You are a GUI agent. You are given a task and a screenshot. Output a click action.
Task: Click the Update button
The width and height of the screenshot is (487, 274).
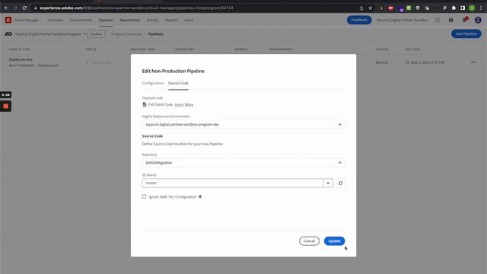[x=334, y=241]
